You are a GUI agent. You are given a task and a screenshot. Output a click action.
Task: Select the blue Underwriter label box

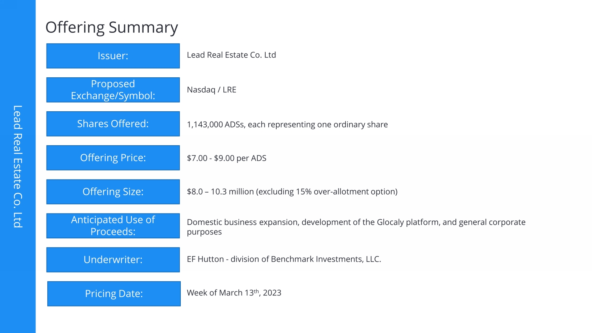pos(113,260)
